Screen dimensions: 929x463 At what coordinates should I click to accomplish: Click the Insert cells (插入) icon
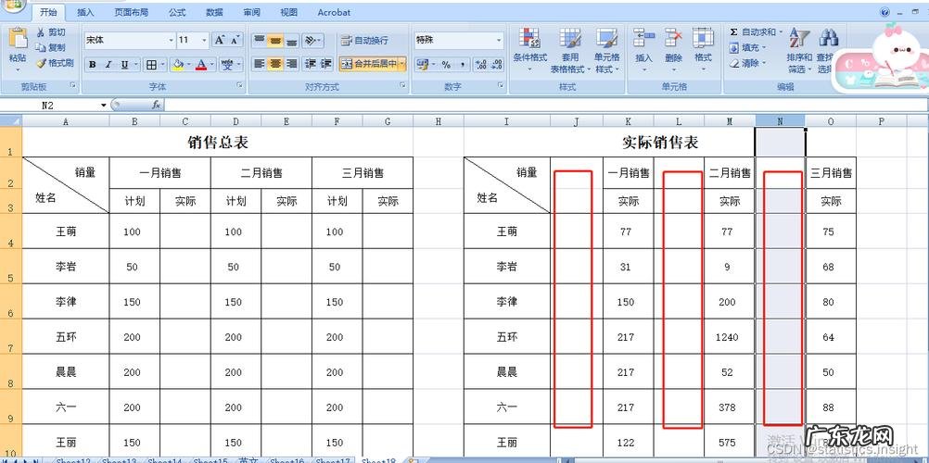(x=643, y=38)
